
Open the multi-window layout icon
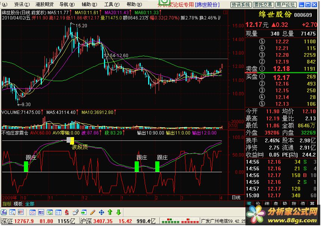point(58,212)
